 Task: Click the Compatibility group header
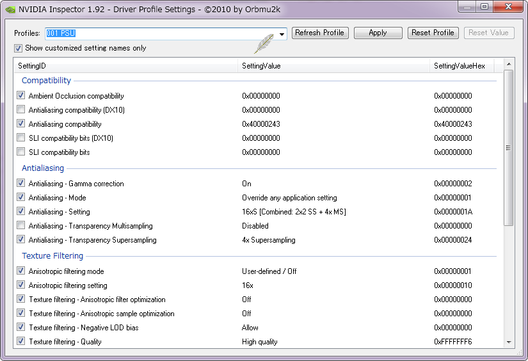[47, 81]
